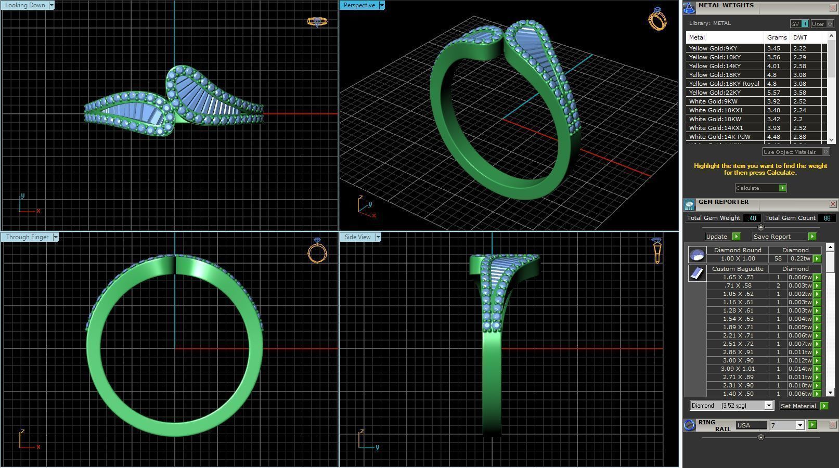Image resolution: width=839 pixels, height=468 pixels.
Task: Click the Save Report button
Action: [784, 237]
